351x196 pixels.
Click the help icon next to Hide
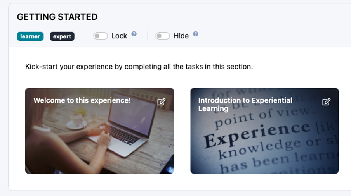coord(196,34)
